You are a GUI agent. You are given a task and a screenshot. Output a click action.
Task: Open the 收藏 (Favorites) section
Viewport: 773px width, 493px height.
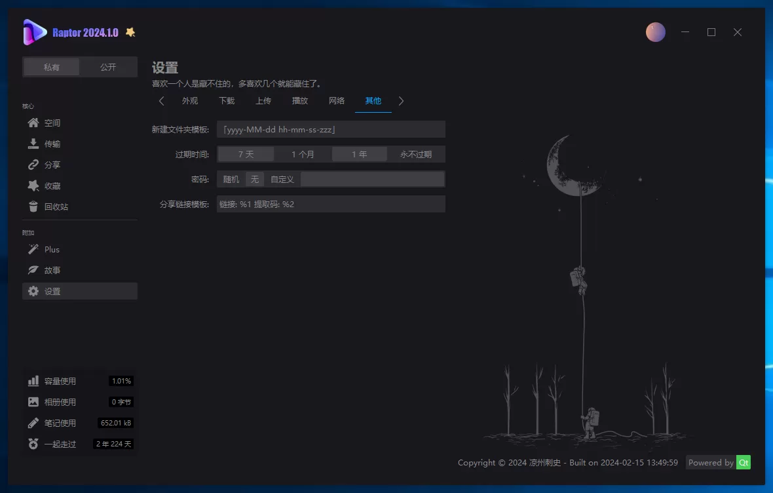(x=52, y=186)
